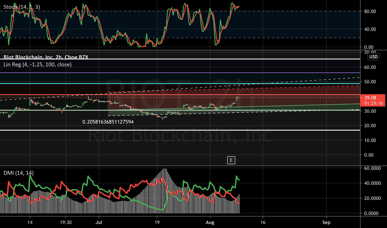
Task: Click the 60.0000 DMI scale label
Action: (372, 168)
